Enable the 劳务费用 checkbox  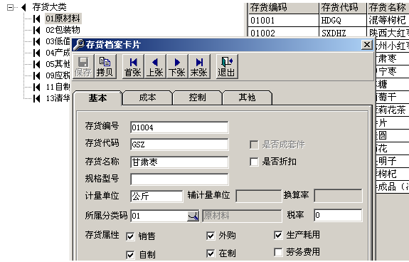[x=278, y=252]
